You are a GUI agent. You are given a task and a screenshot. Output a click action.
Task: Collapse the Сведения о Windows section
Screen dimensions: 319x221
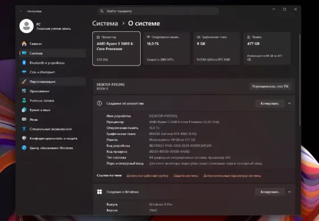click(289, 192)
